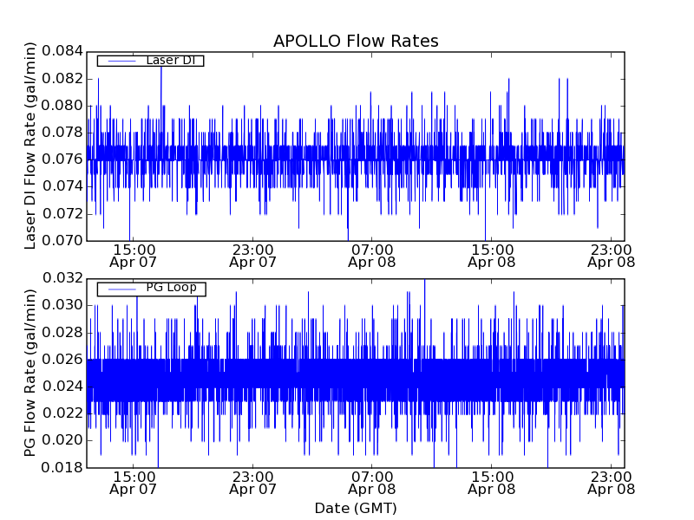Click the 0.074 y-axis tick label
The image size is (694, 520).
pos(62,186)
